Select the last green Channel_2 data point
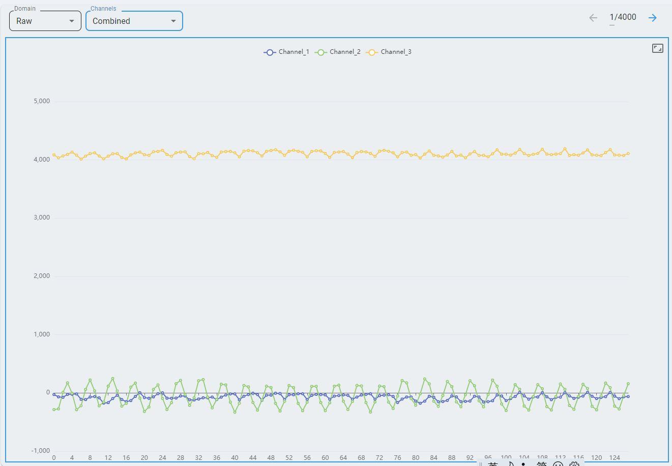The width and height of the screenshot is (672, 466). [x=628, y=384]
